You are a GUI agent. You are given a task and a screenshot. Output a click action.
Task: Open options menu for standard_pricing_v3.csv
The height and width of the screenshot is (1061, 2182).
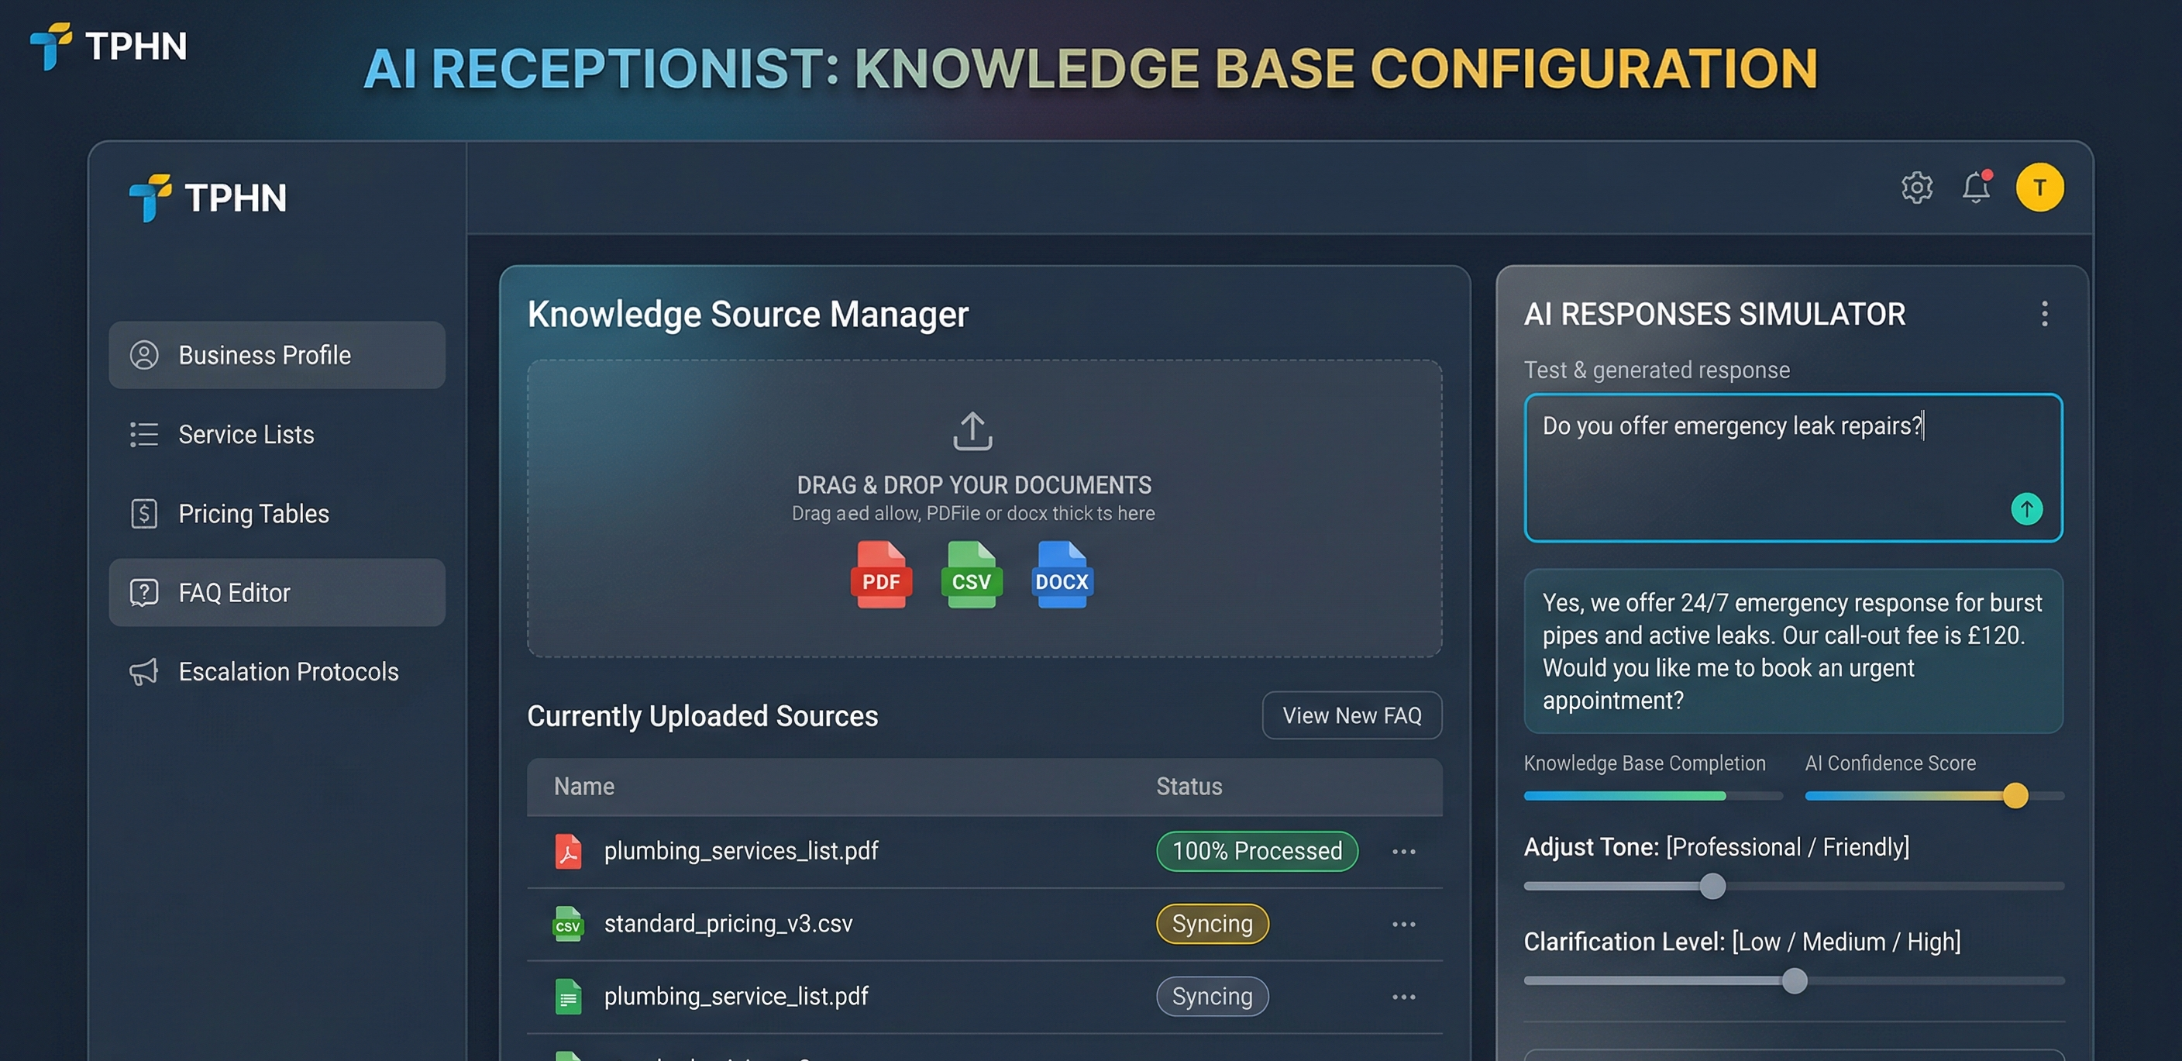[1403, 924]
